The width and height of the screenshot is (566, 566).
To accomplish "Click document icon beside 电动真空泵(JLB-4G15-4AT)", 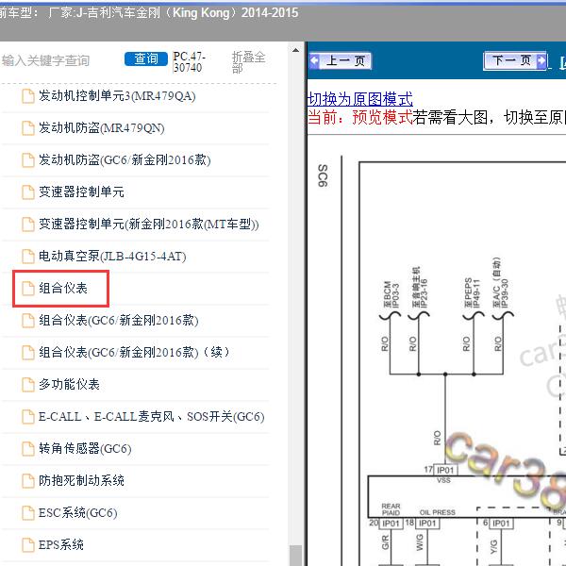I will [x=28, y=257].
